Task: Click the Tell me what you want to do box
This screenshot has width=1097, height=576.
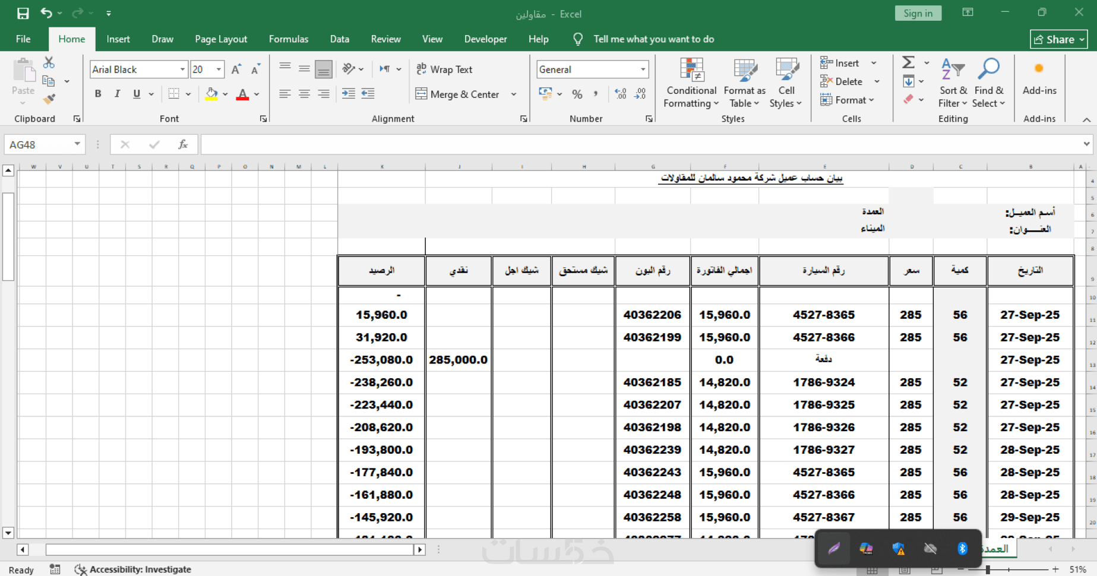Action: pos(653,39)
